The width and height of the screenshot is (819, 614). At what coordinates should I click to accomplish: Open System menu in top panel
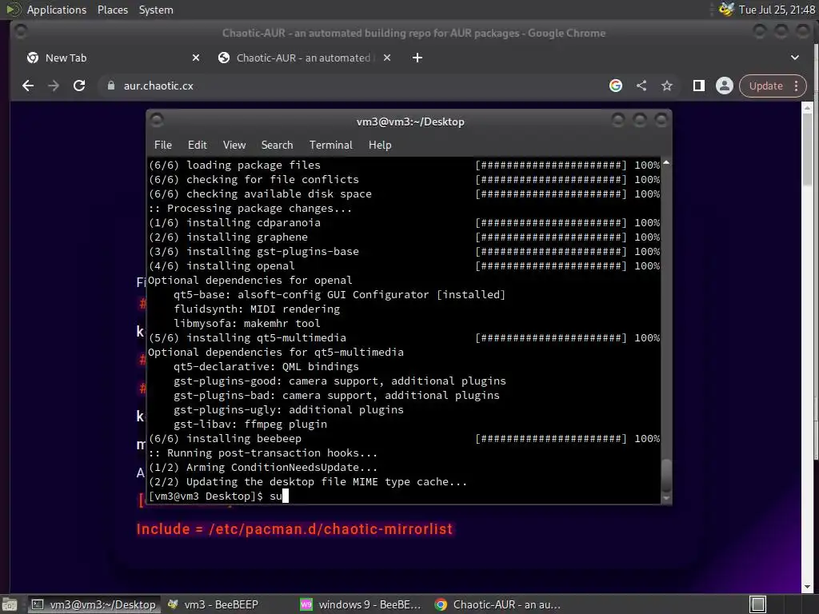tap(156, 10)
